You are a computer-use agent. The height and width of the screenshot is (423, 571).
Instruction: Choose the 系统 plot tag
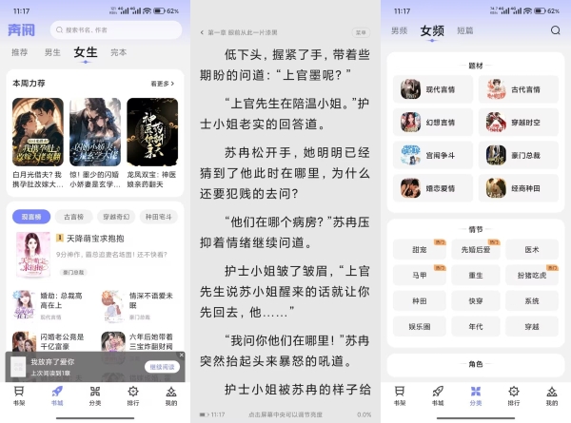click(x=532, y=300)
